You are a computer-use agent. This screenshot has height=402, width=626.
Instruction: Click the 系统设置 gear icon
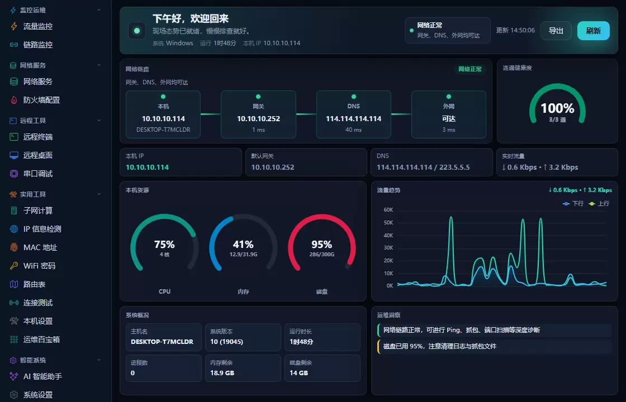pos(14,394)
